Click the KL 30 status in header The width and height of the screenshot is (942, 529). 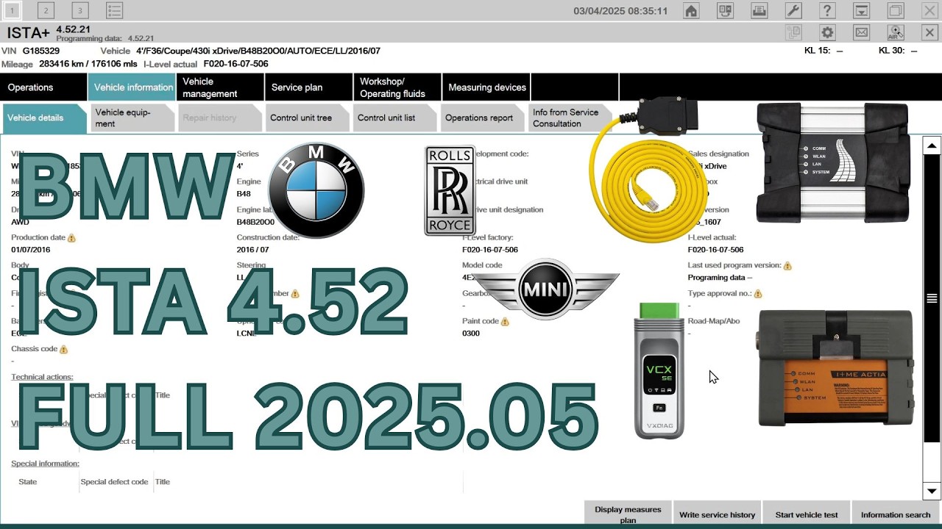[x=898, y=51]
